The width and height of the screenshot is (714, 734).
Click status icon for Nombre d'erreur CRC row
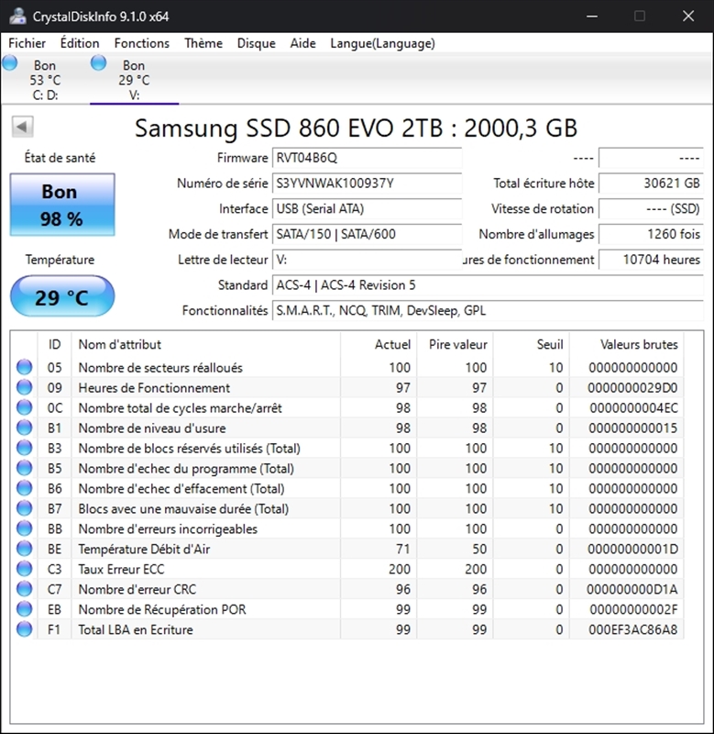(x=24, y=589)
